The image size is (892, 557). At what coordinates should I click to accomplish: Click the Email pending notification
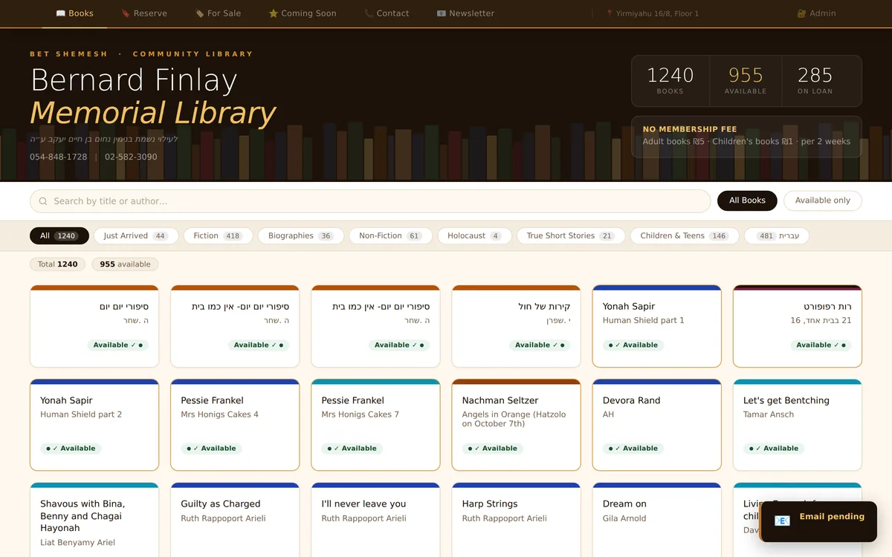pos(818,521)
